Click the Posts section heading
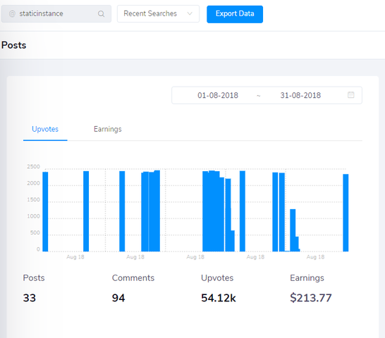 [14, 45]
